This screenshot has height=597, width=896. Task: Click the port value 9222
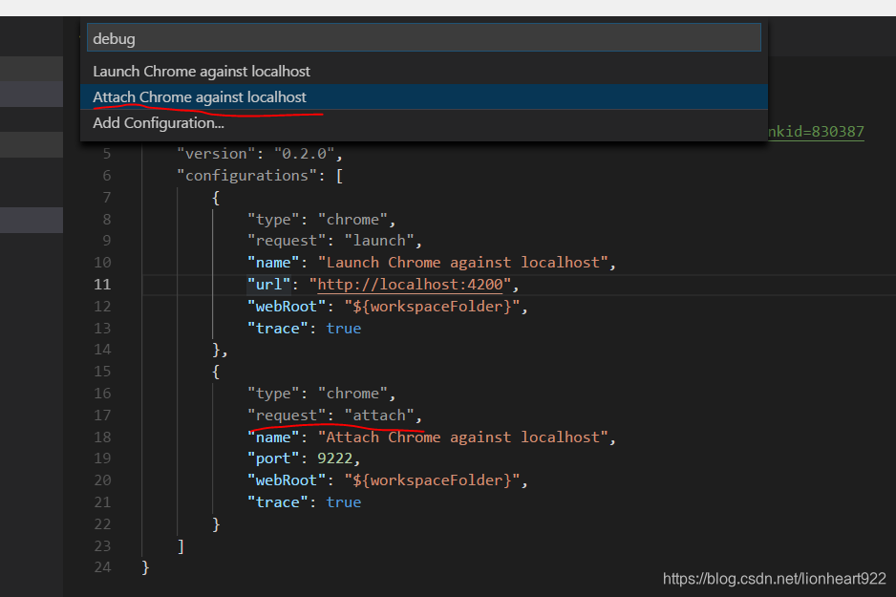(335, 458)
